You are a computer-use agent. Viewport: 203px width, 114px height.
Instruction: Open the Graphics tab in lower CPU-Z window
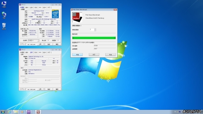point(44,53)
